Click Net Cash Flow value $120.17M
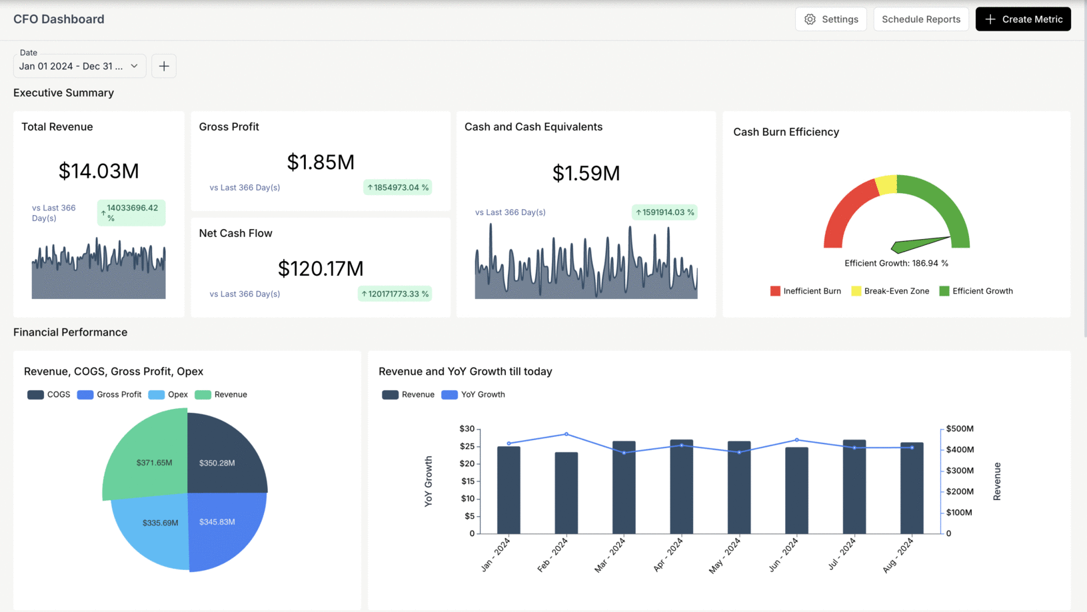The height and width of the screenshot is (612, 1087). [321, 268]
